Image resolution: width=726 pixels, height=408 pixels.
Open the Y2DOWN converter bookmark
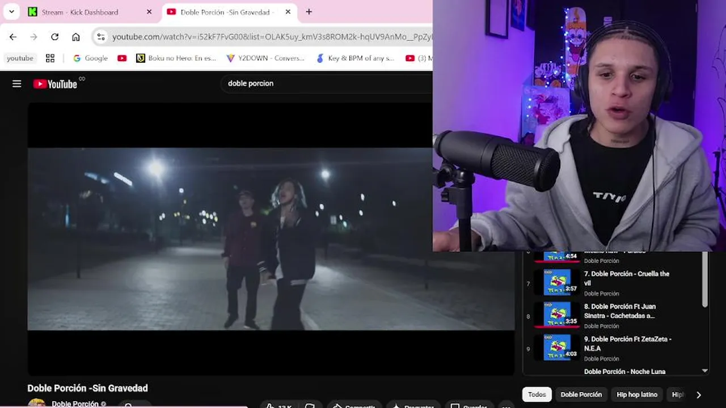pyautogui.click(x=265, y=58)
